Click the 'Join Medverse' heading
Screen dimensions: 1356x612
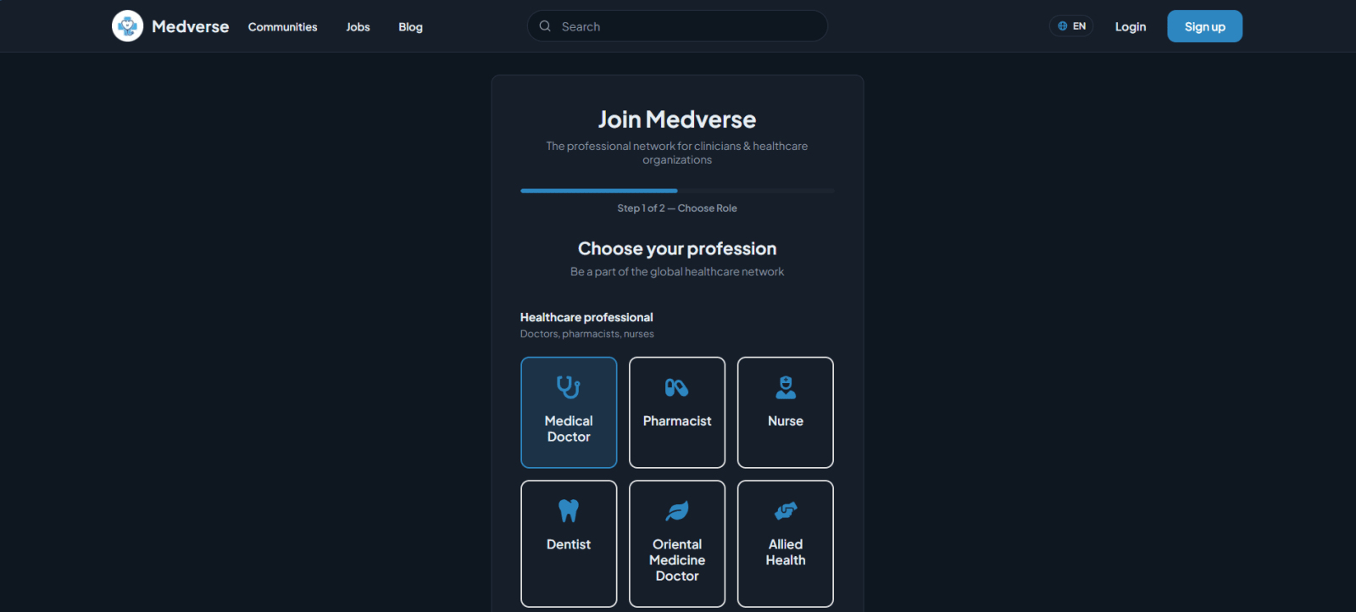(677, 120)
